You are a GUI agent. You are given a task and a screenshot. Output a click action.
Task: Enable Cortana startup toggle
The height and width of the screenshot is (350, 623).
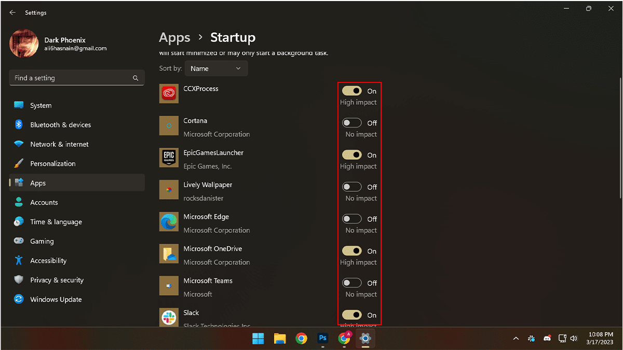point(352,123)
